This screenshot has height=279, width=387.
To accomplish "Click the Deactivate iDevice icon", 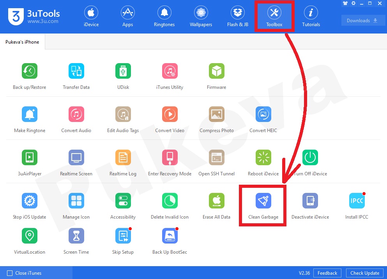I will click(310, 201).
